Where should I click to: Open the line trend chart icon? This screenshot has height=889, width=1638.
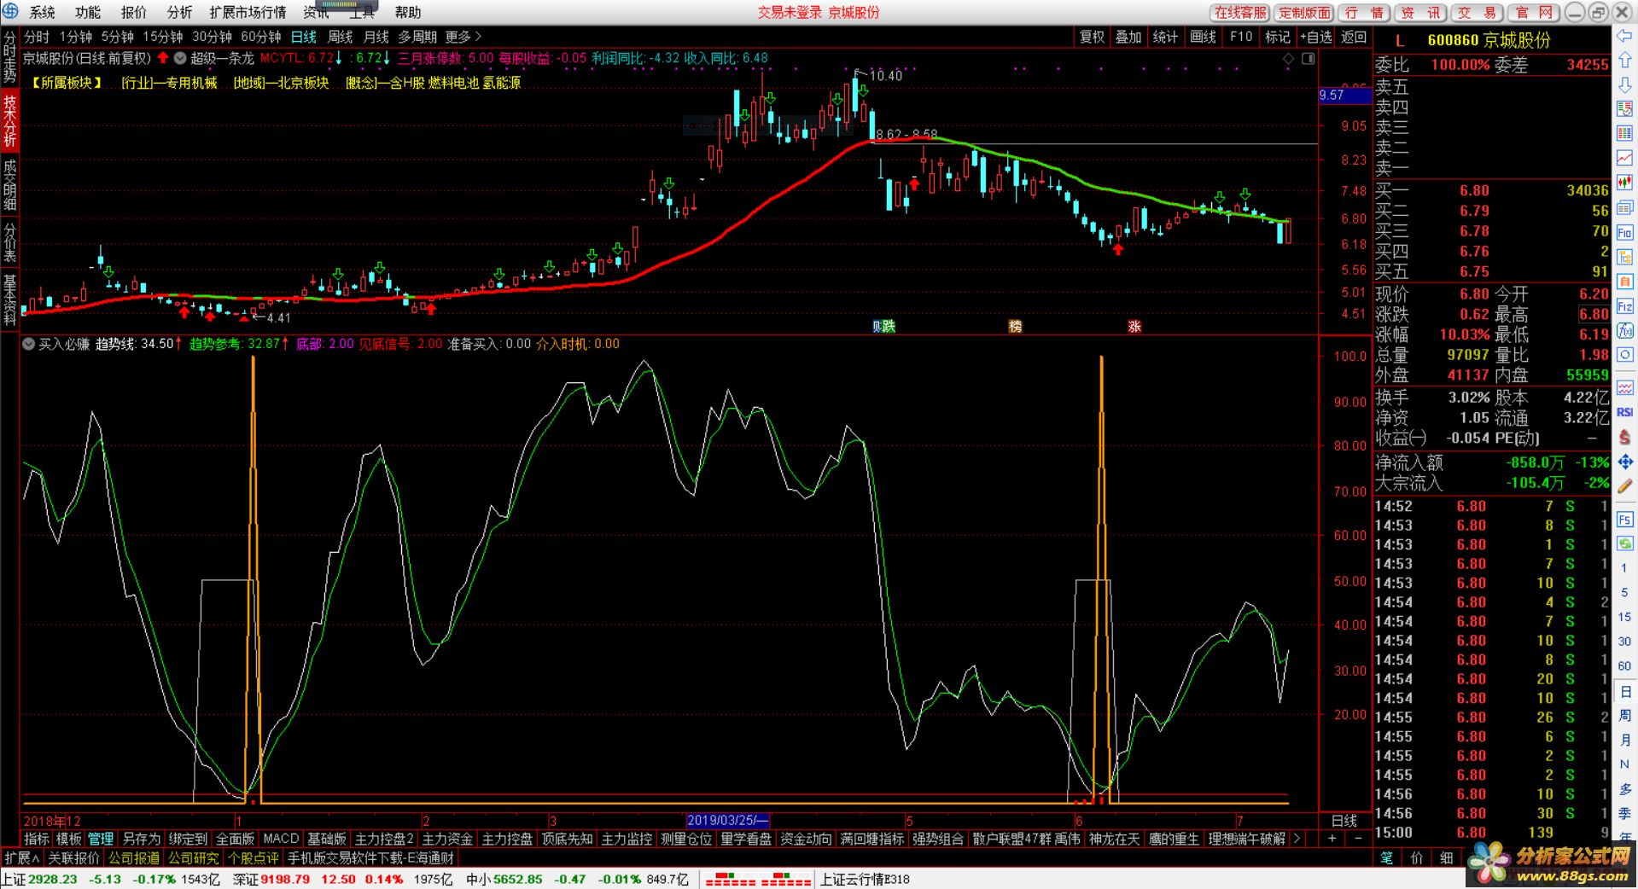[1624, 159]
